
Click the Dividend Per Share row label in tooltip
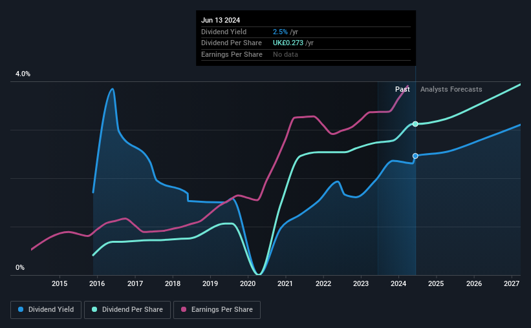pyautogui.click(x=232, y=43)
